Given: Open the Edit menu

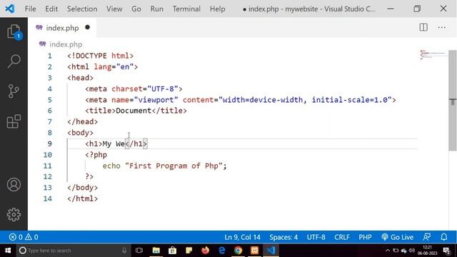Looking at the screenshot, I should 51,9.
